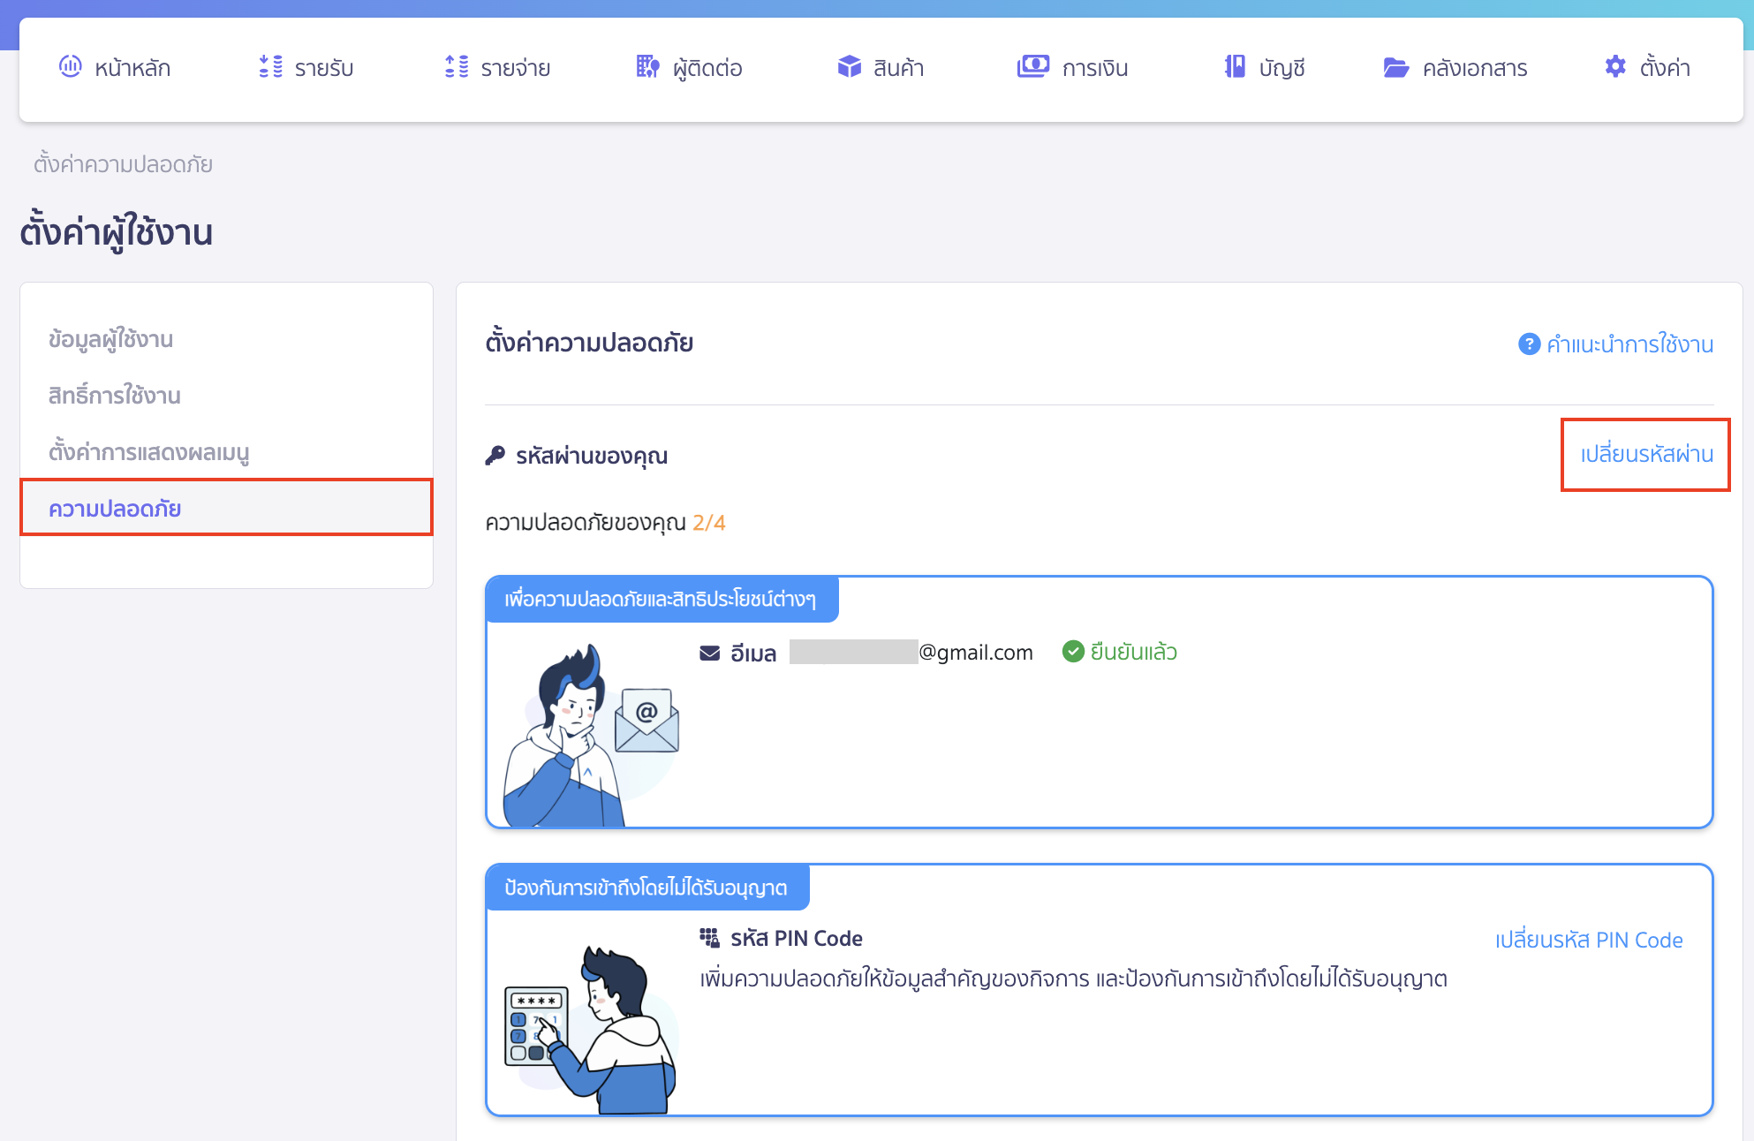Image resolution: width=1754 pixels, height=1141 pixels.
Task: Click the เปลี่ยนรหัส PIN Code link
Action: click(x=1587, y=940)
